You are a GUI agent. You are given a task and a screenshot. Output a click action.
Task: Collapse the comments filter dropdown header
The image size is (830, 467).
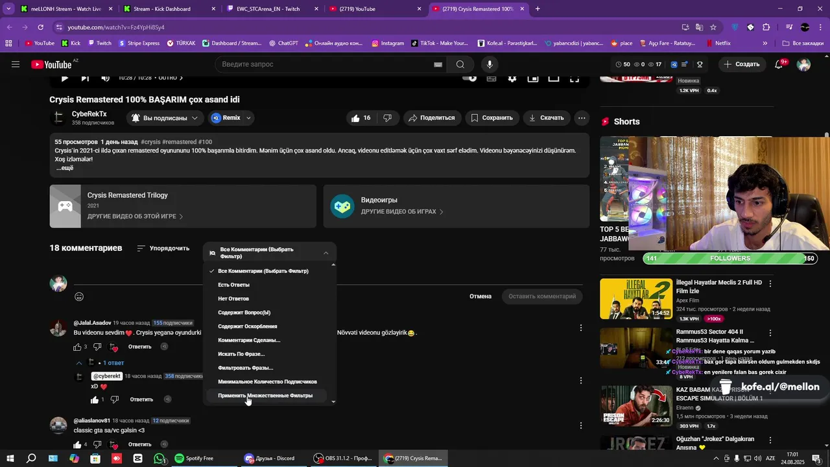pos(270,252)
